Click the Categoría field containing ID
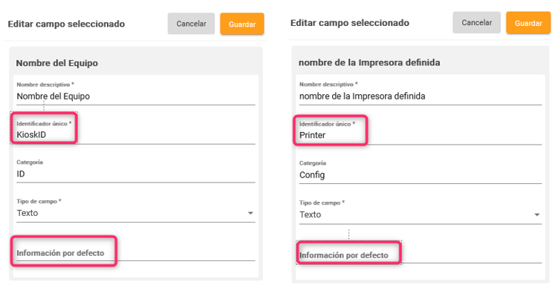This screenshot has width=558, height=296. [x=136, y=174]
